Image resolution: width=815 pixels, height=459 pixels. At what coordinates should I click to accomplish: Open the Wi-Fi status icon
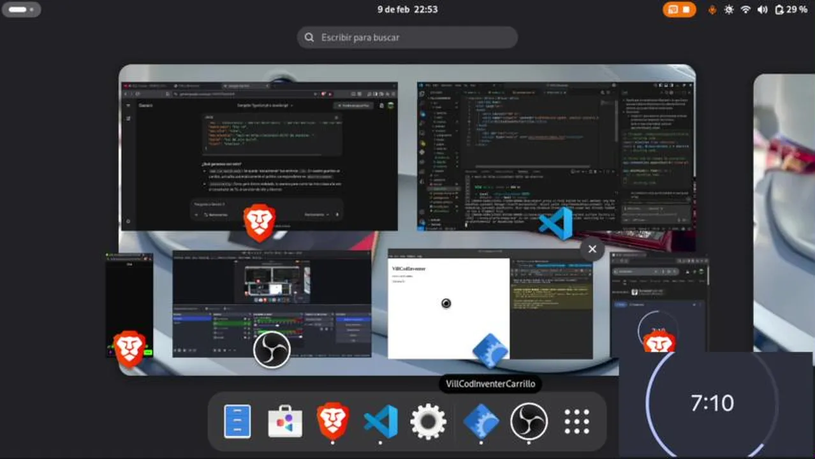coord(745,10)
